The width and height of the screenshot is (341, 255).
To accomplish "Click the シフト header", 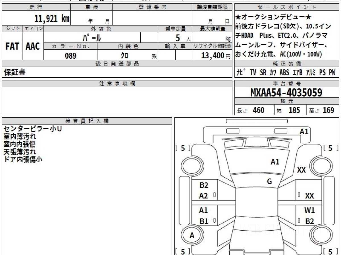I will pos(12,29).
